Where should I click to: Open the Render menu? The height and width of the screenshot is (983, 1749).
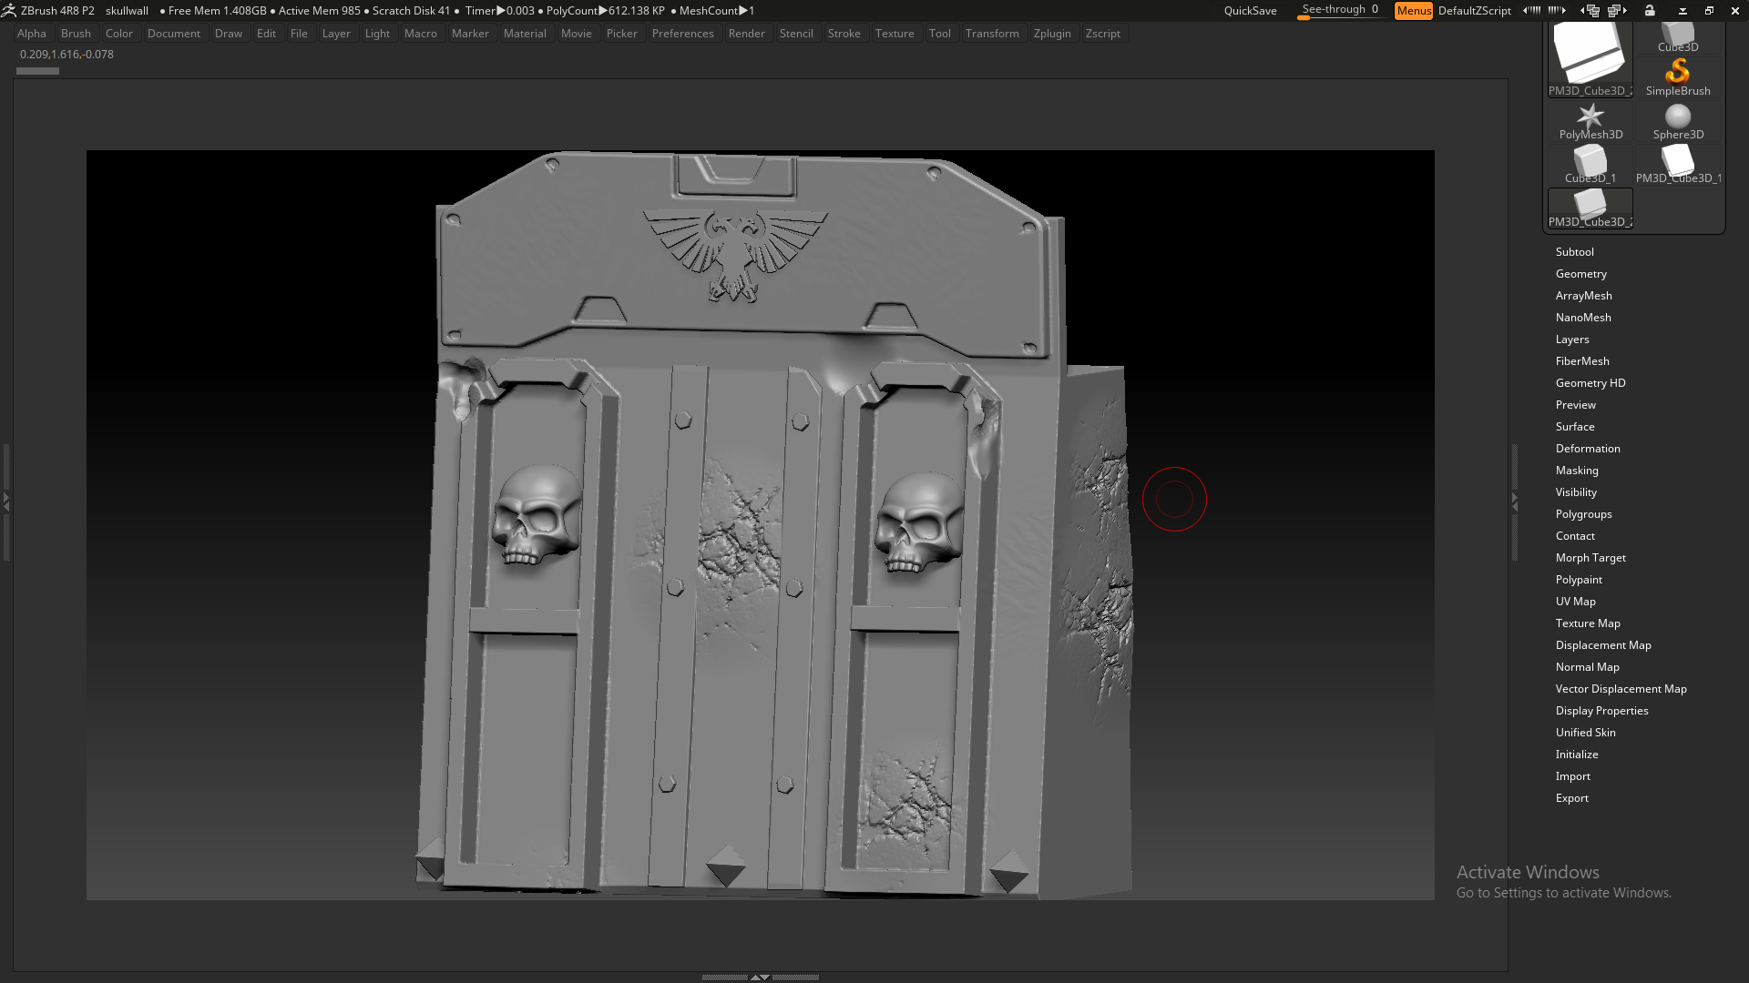(x=747, y=34)
